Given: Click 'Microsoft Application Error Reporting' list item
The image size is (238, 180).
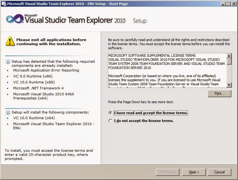Looking at the screenshot, I should (46, 70).
